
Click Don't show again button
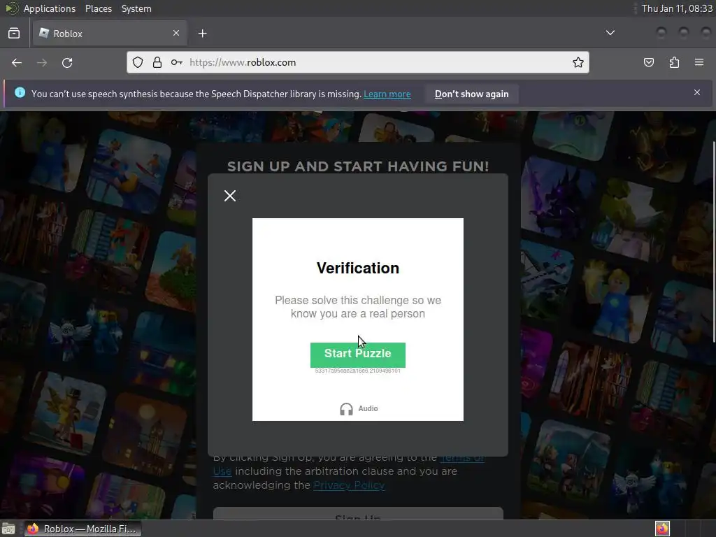click(471, 94)
